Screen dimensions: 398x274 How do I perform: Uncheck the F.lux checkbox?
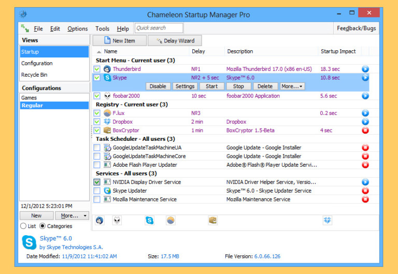pyautogui.click(x=97, y=113)
